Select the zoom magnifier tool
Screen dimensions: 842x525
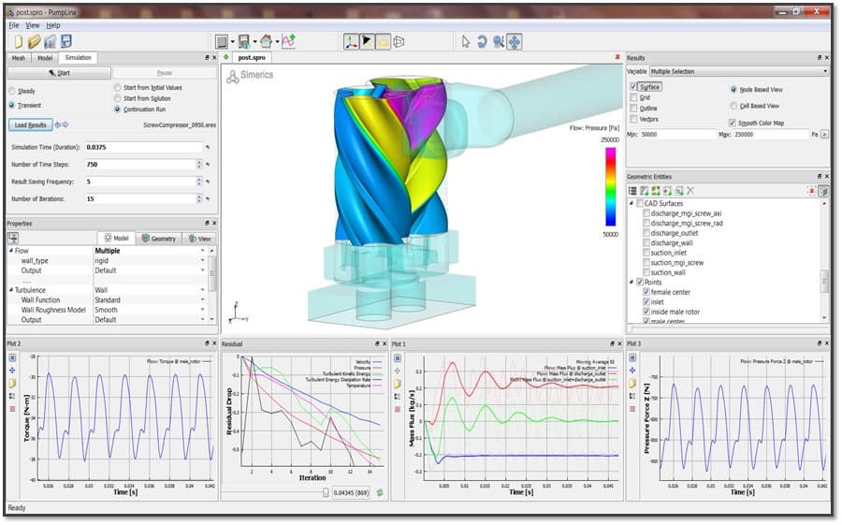[x=499, y=41]
